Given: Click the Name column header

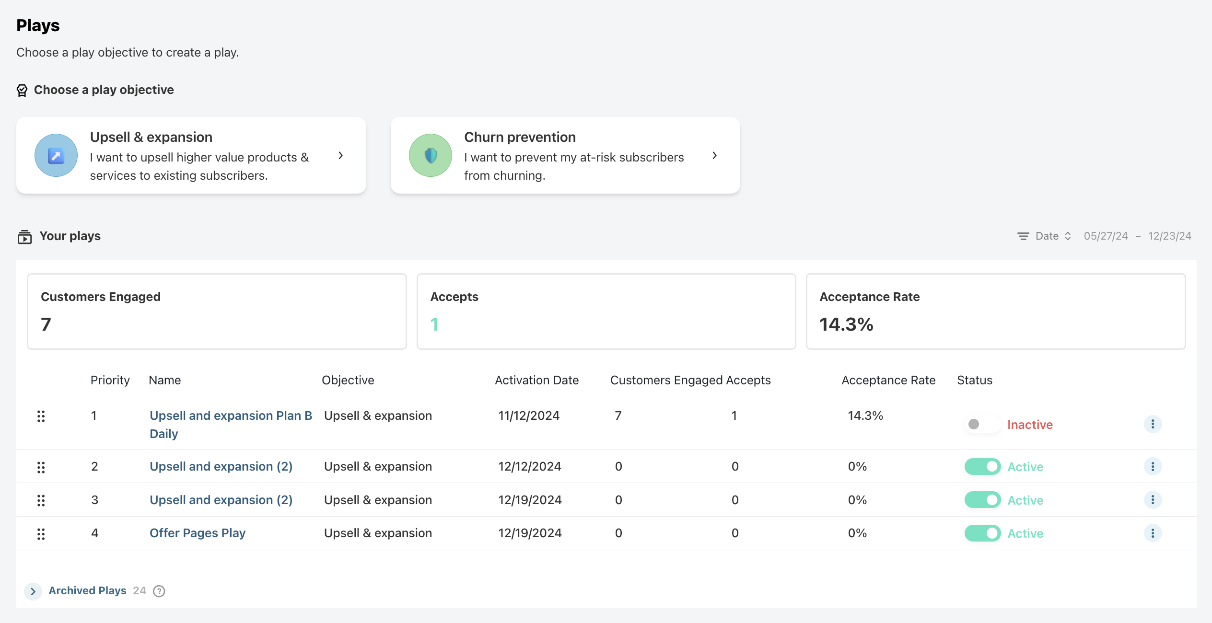Looking at the screenshot, I should click(165, 380).
